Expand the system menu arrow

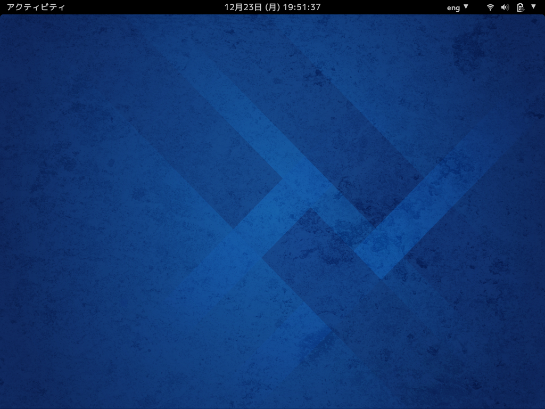(533, 6)
